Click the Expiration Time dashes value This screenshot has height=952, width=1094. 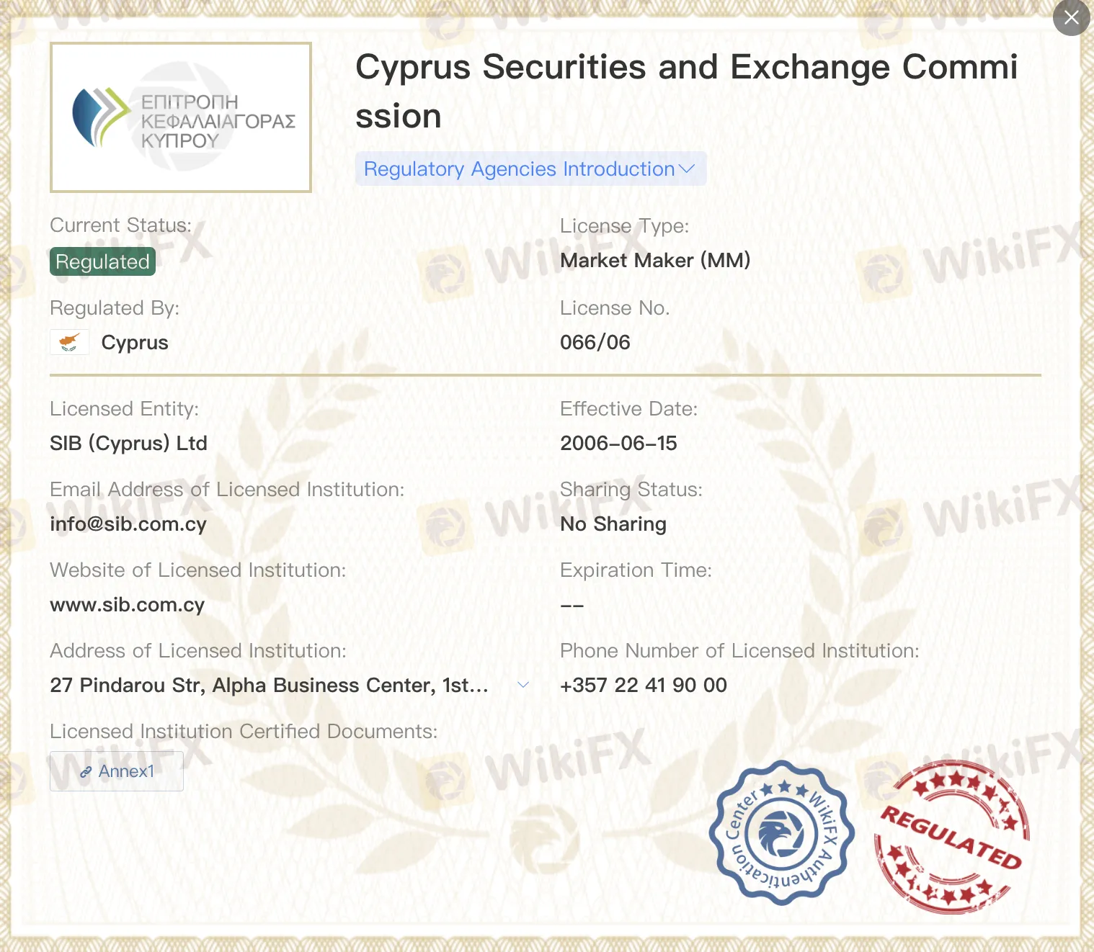tap(572, 606)
